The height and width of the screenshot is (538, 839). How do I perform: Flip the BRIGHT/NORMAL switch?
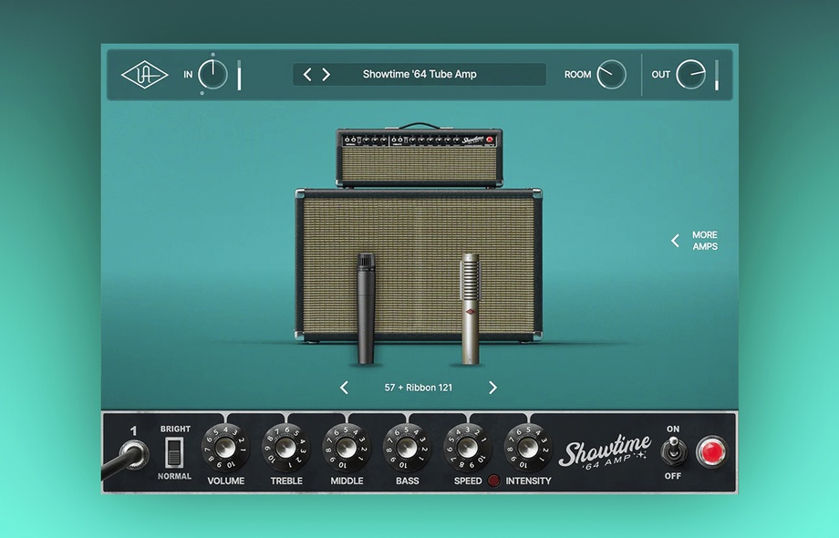(x=173, y=450)
